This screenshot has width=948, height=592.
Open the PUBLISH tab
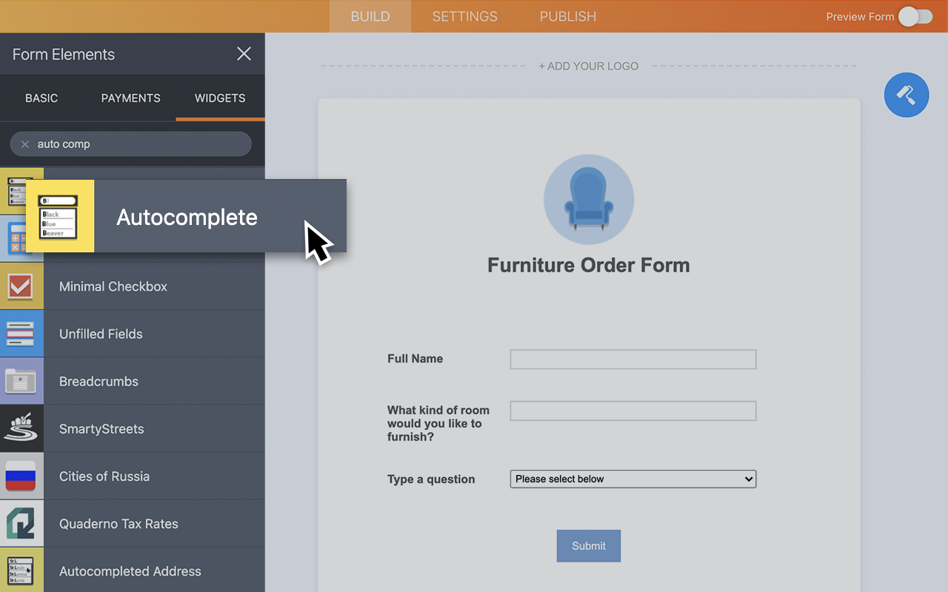pos(567,16)
